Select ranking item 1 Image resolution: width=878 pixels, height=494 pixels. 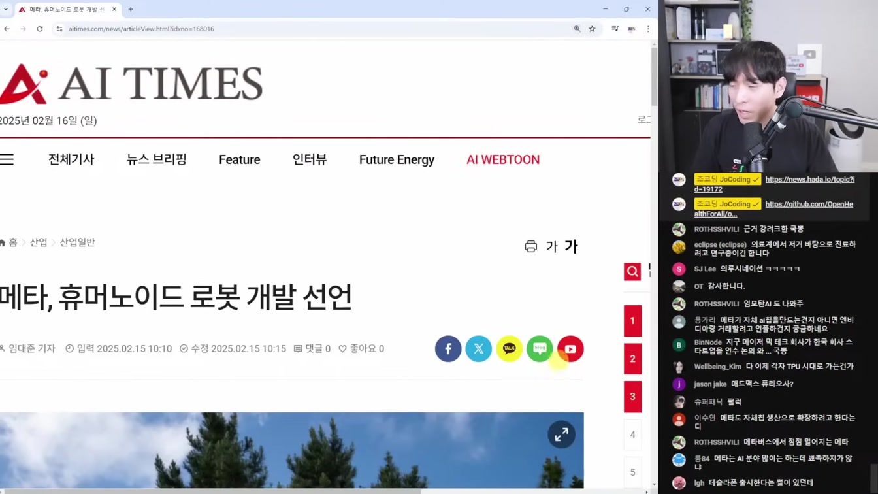[632, 321]
